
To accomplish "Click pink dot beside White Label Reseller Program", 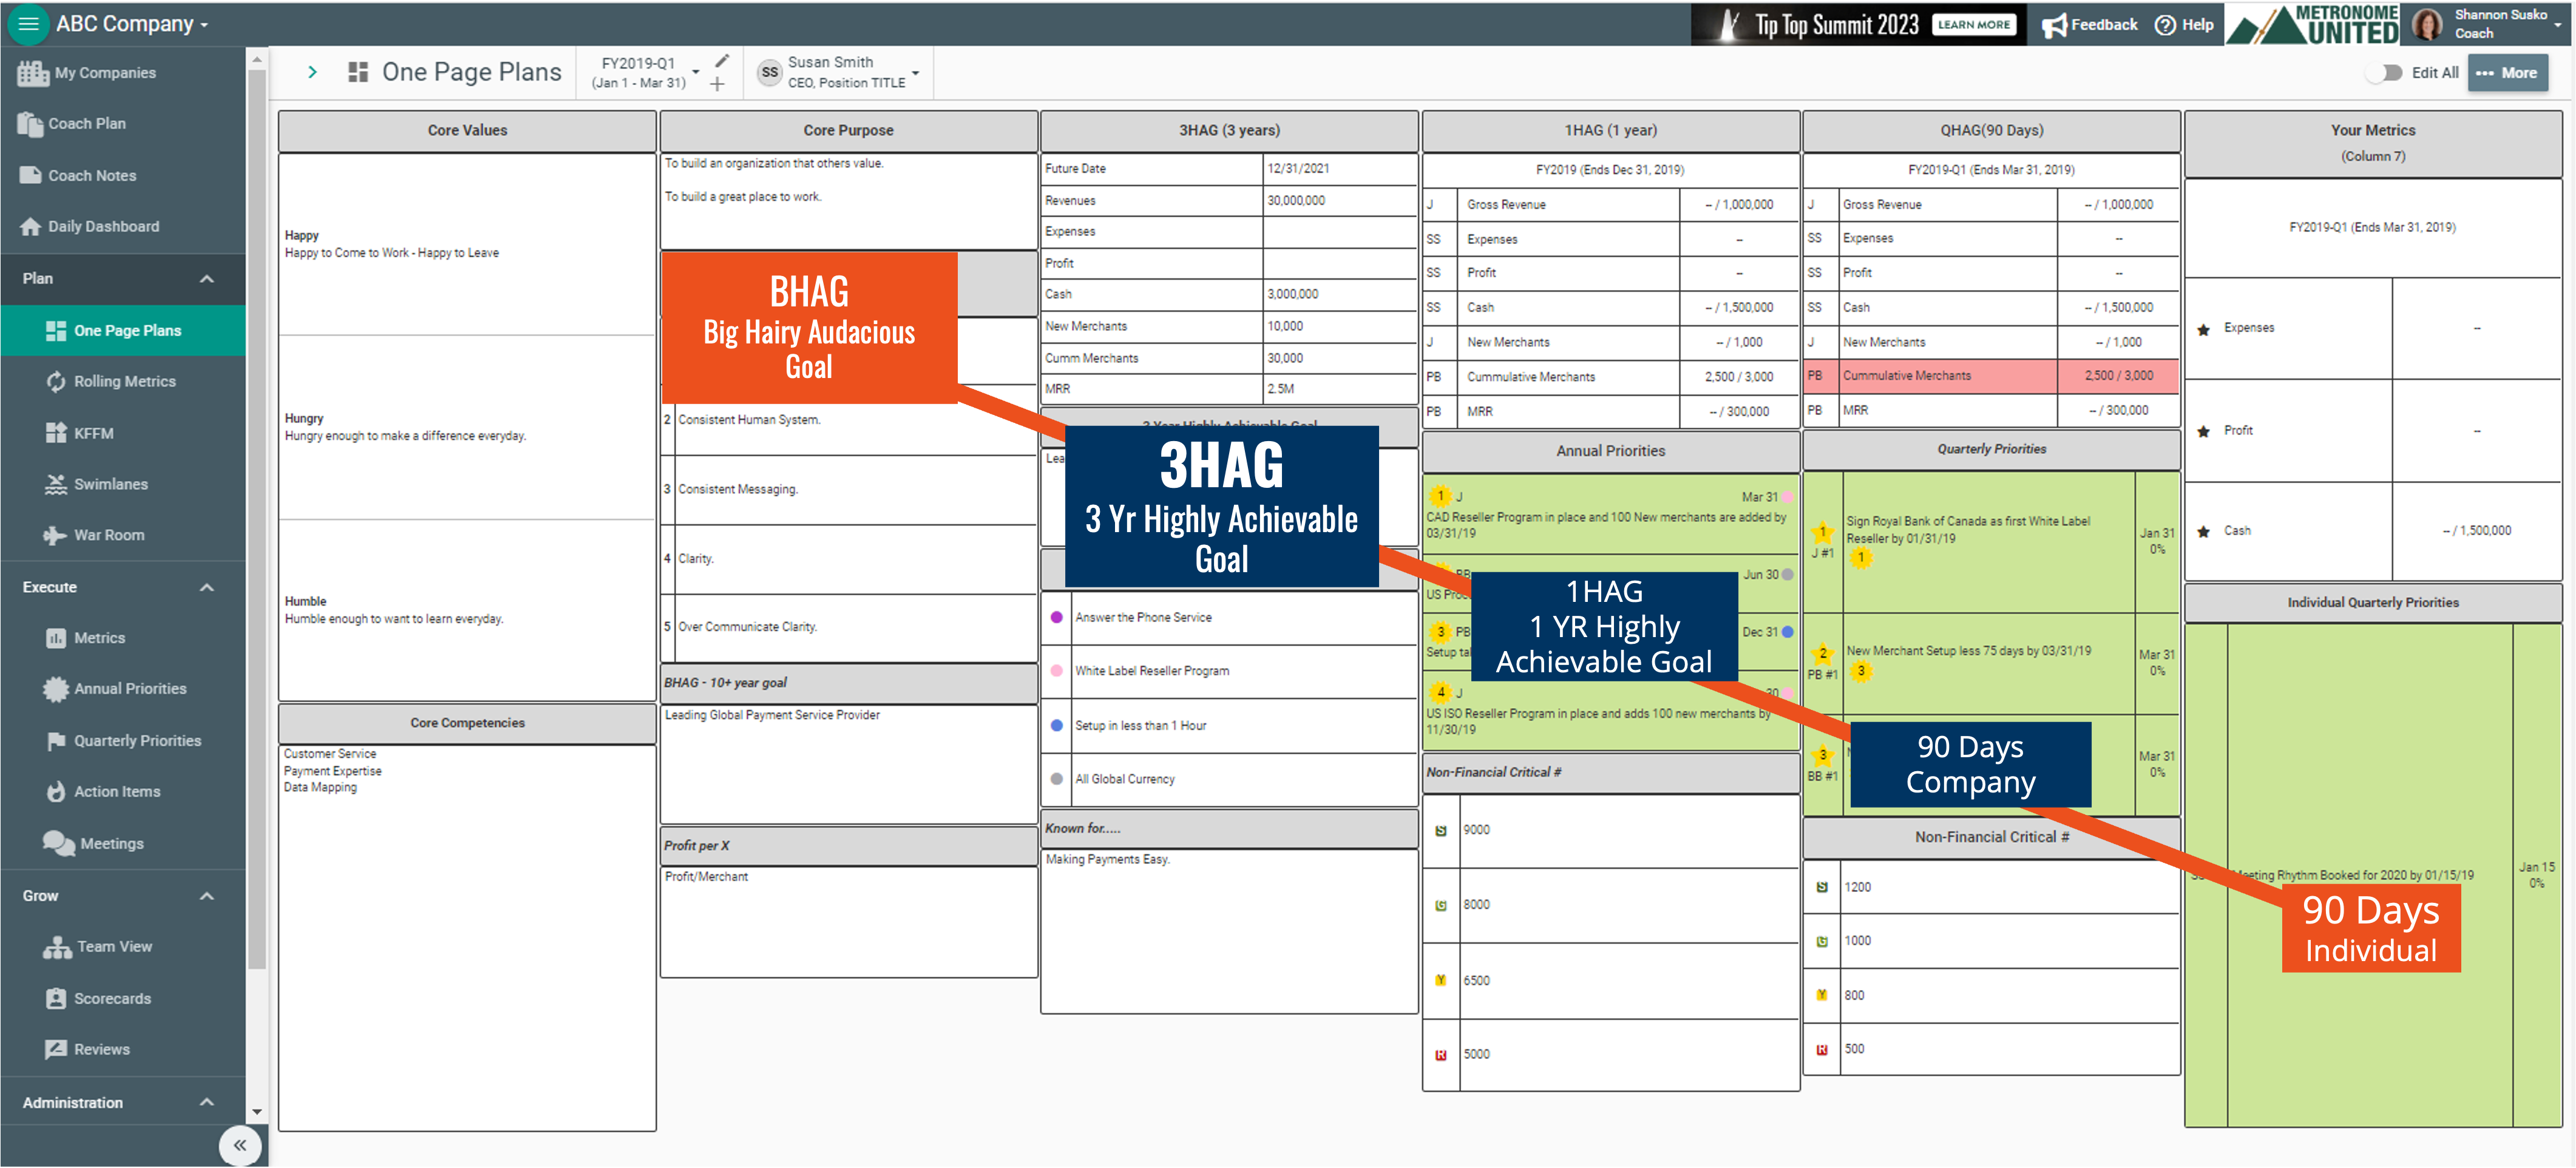I will tap(1056, 671).
